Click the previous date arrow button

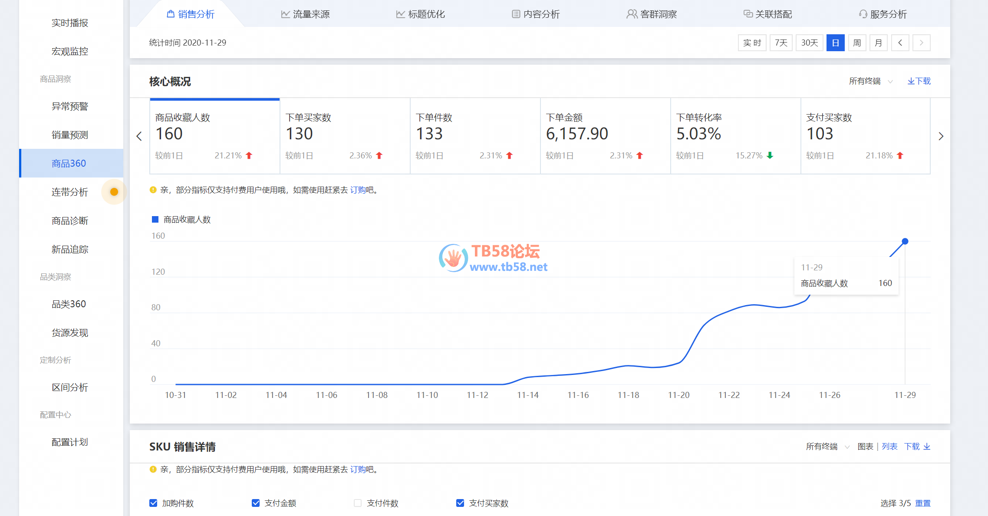coord(900,43)
